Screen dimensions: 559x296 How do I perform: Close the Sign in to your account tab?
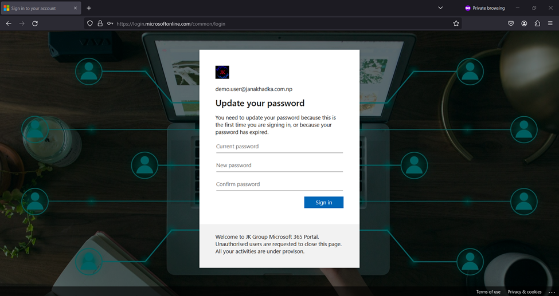(75, 8)
